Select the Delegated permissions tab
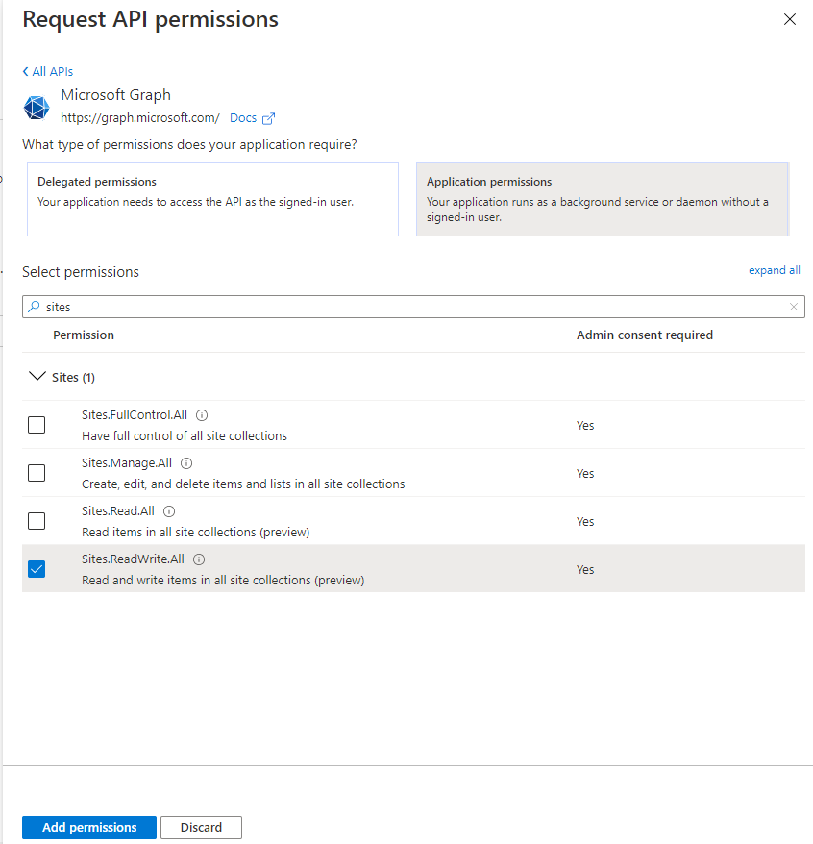This screenshot has height=844, width=813. [x=212, y=199]
